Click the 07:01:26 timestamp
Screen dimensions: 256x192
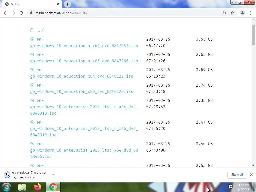coord(156,61)
